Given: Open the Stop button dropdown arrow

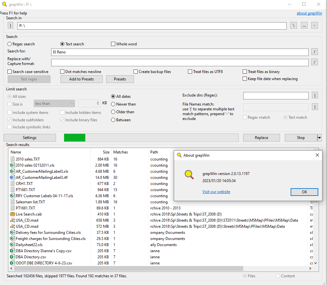Looking at the screenshot, I should (x=319, y=137).
